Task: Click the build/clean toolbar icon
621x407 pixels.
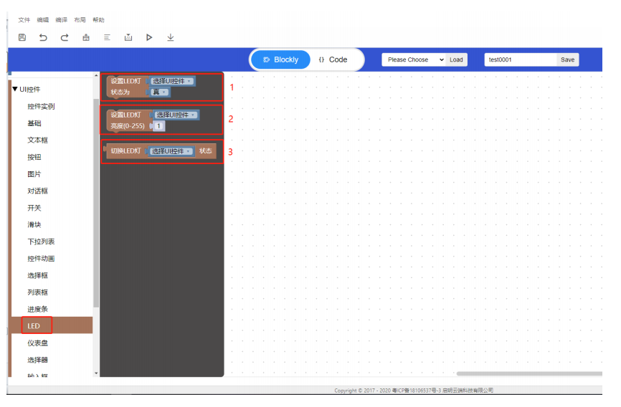Action: pyautogui.click(x=86, y=37)
